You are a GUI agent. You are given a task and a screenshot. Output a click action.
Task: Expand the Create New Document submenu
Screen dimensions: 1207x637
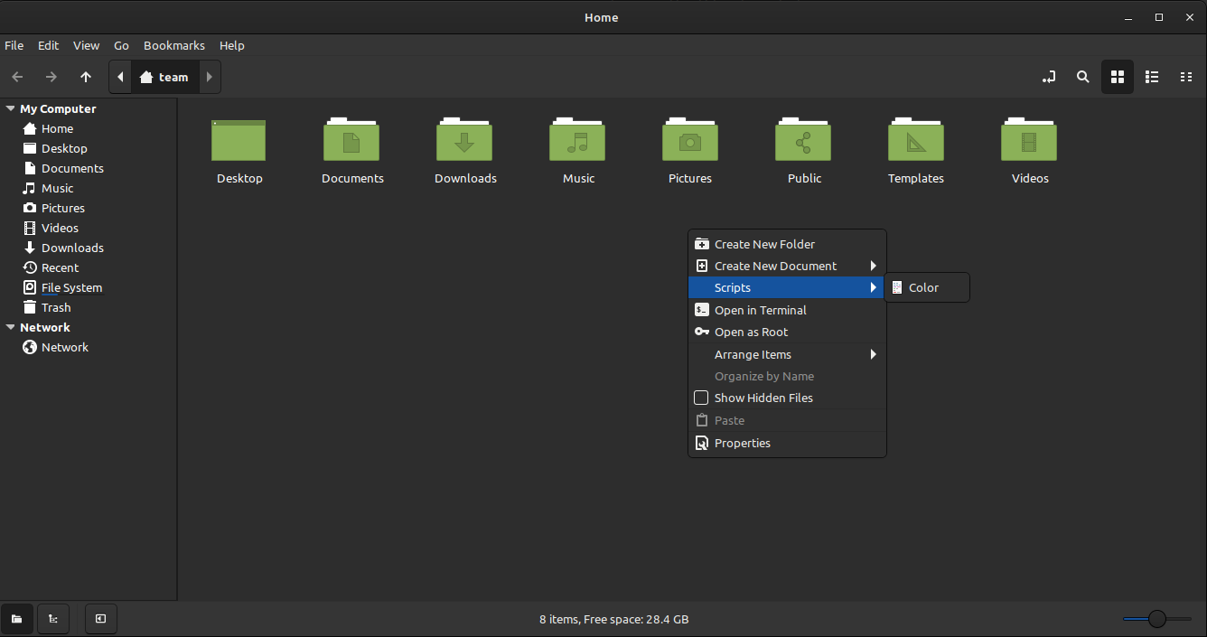pos(775,266)
